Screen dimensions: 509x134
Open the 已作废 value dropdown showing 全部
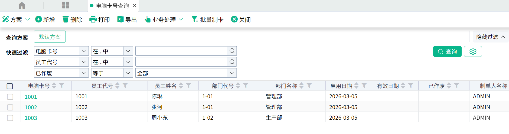[x=231, y=73]
